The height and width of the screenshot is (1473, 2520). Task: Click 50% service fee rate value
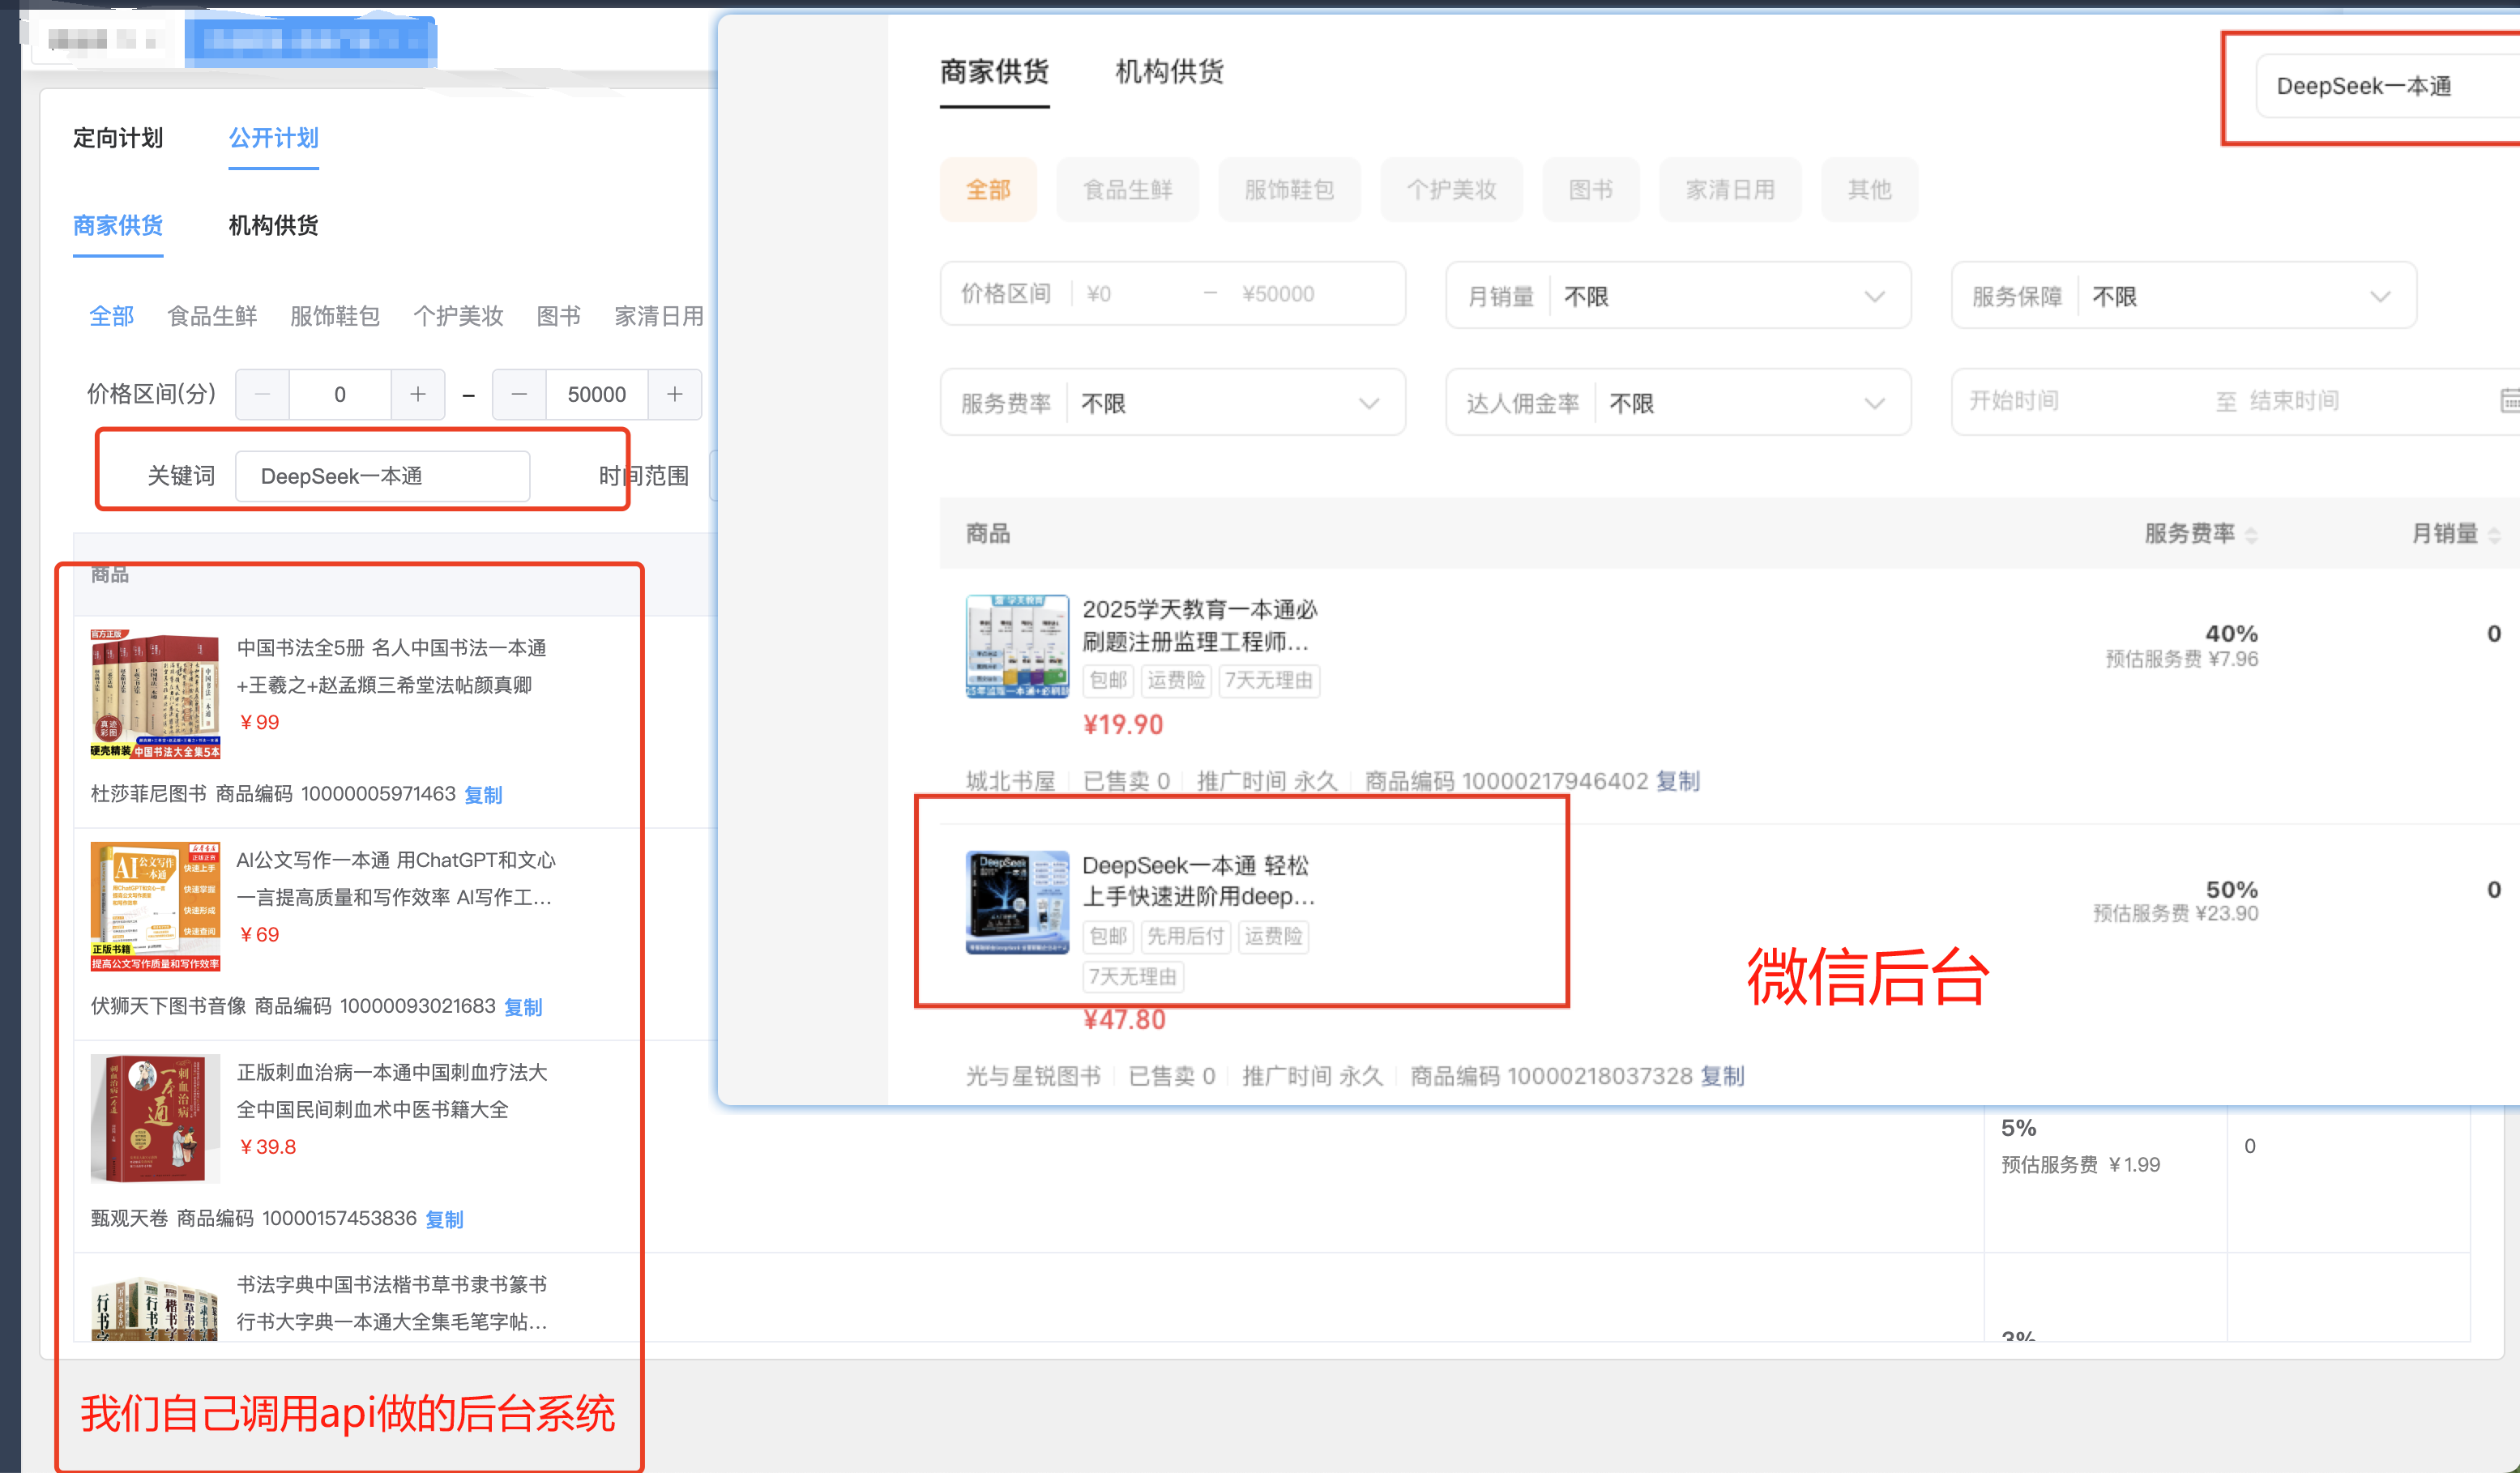tap(2232, 889)
